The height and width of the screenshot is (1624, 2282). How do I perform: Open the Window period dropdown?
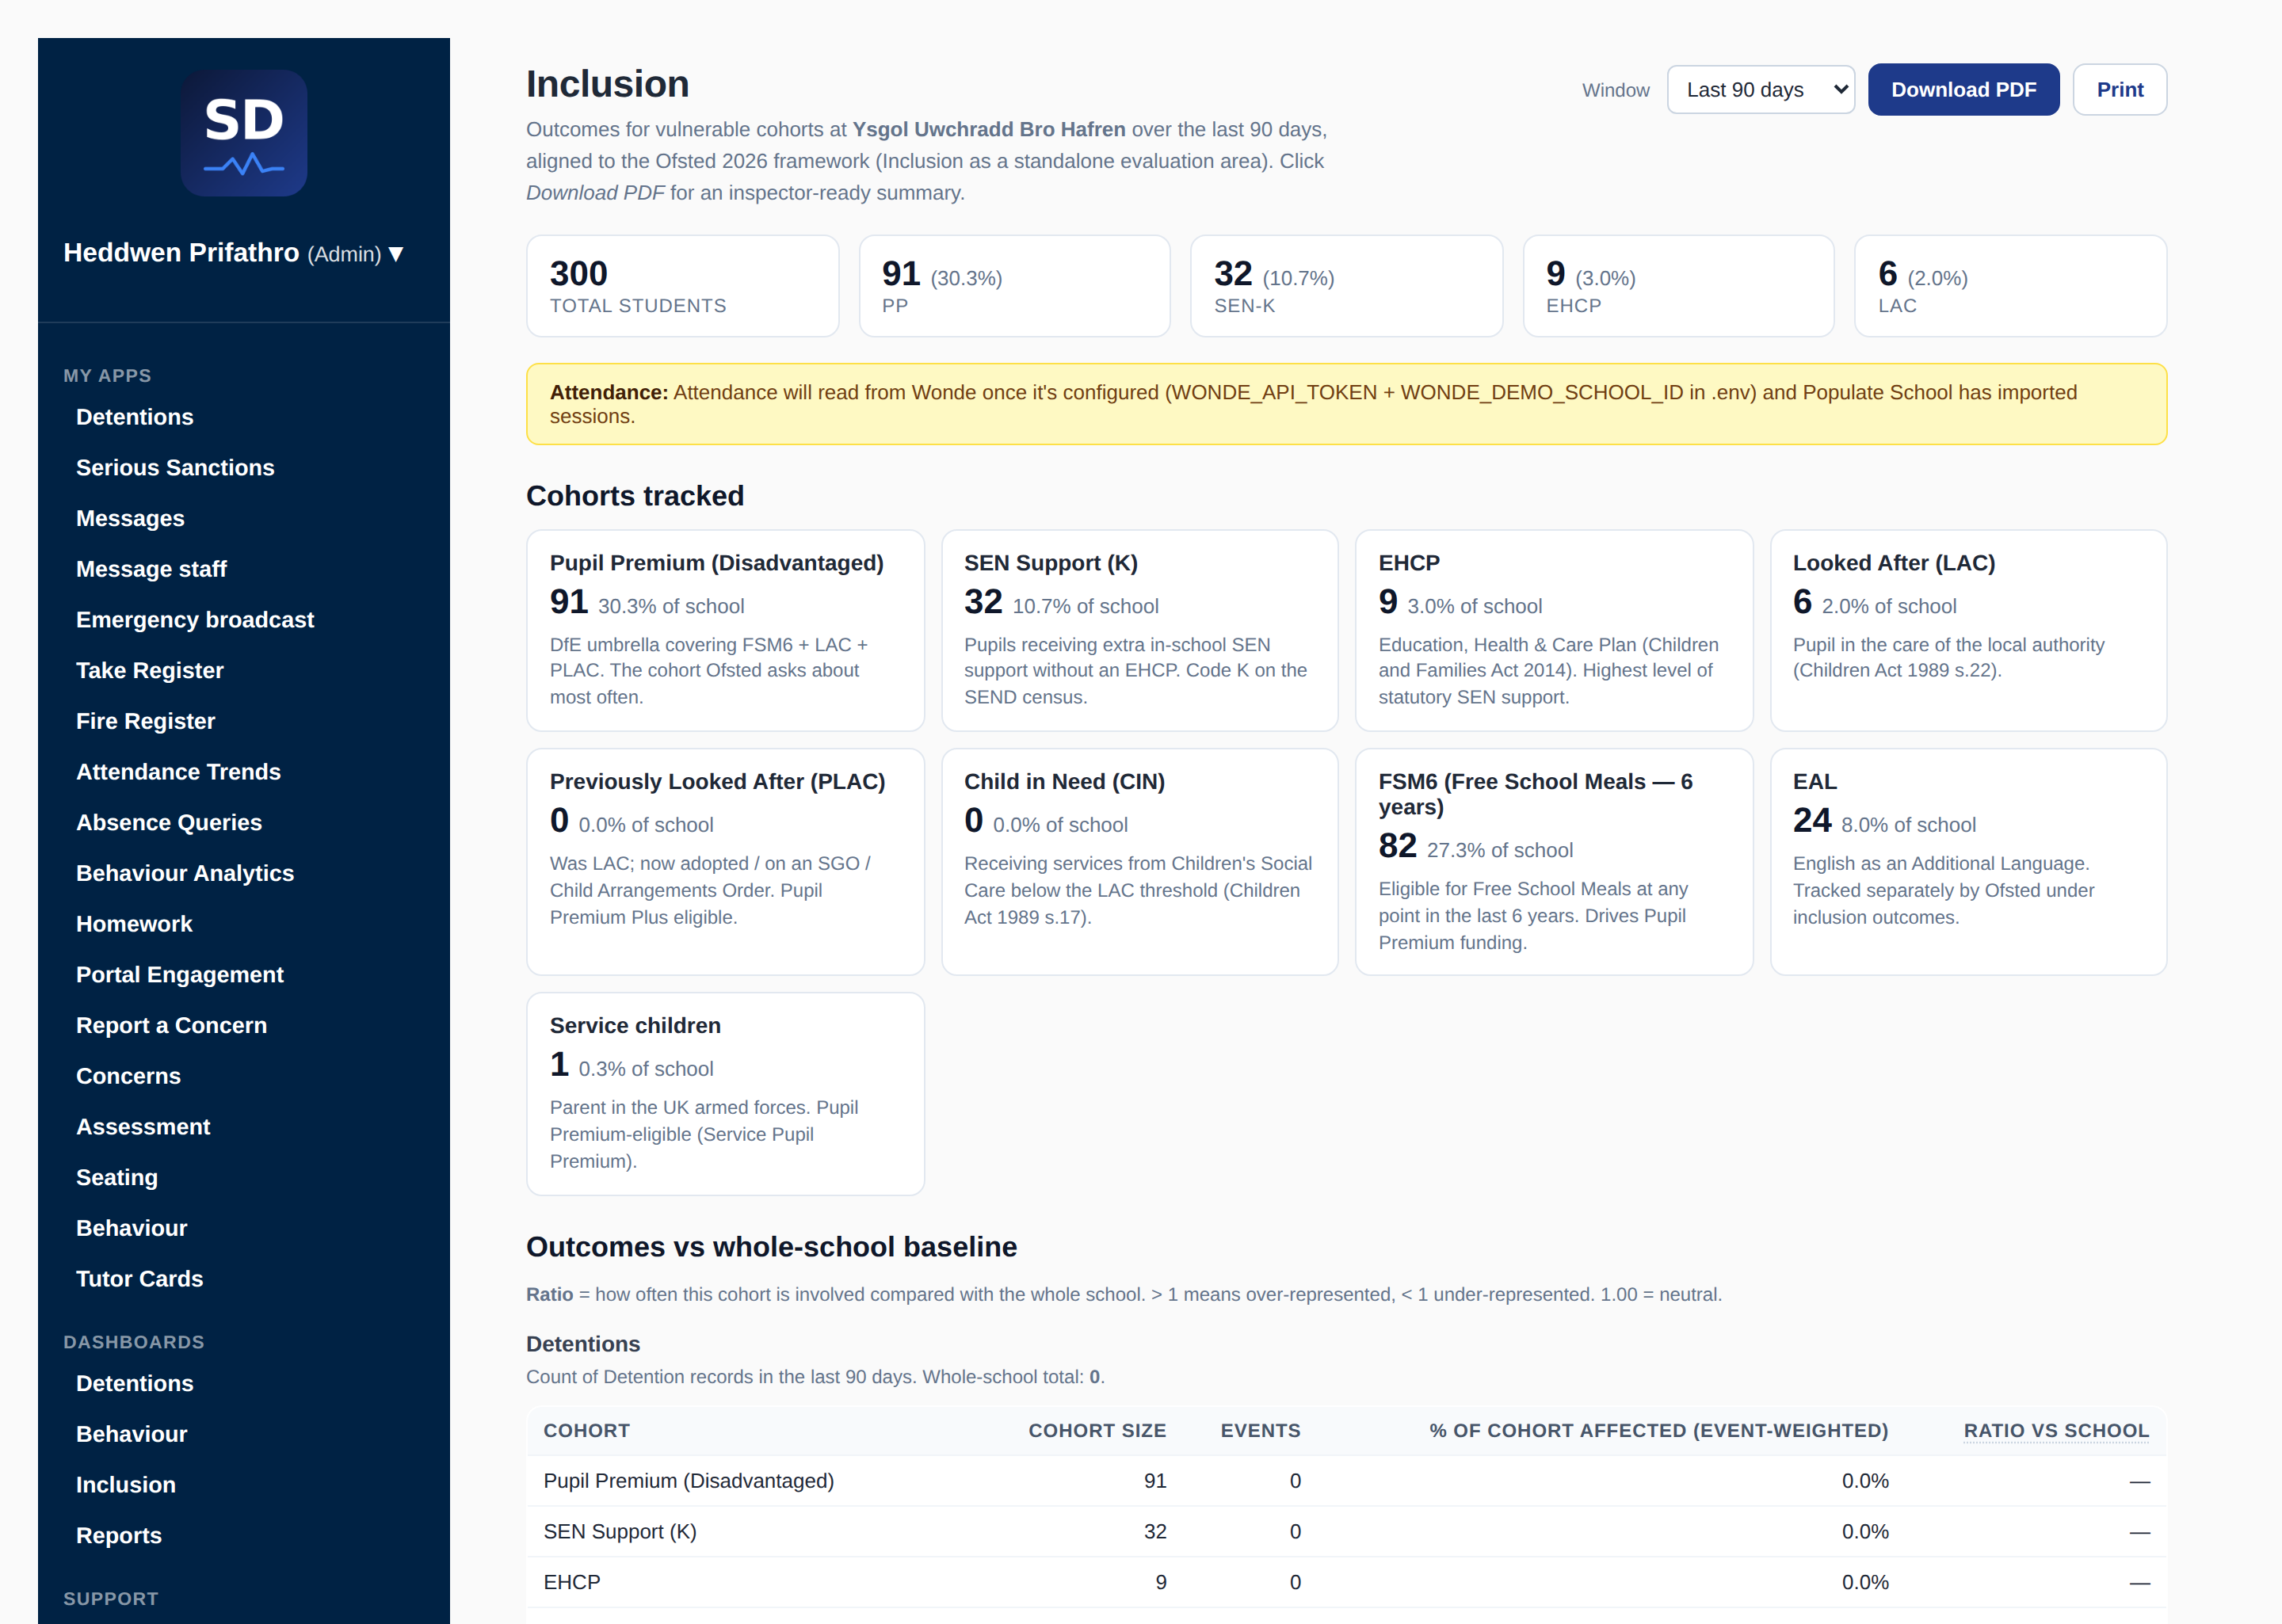(1760, 90)
